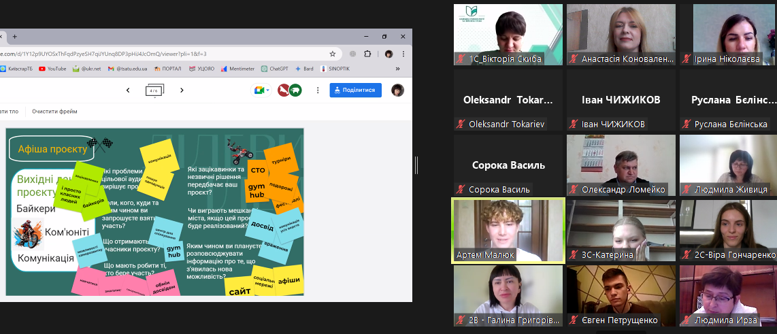Select Сорока Василь participant tile
This screenshot has height=334, width=777.
[508, 165]
